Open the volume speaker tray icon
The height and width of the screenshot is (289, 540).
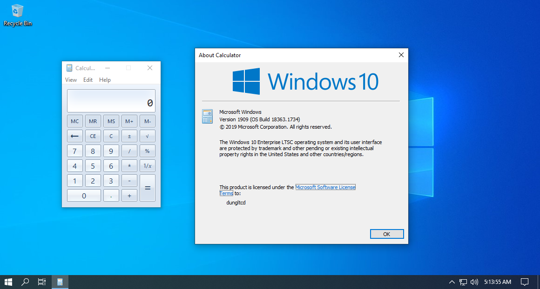tap(474, 282)
